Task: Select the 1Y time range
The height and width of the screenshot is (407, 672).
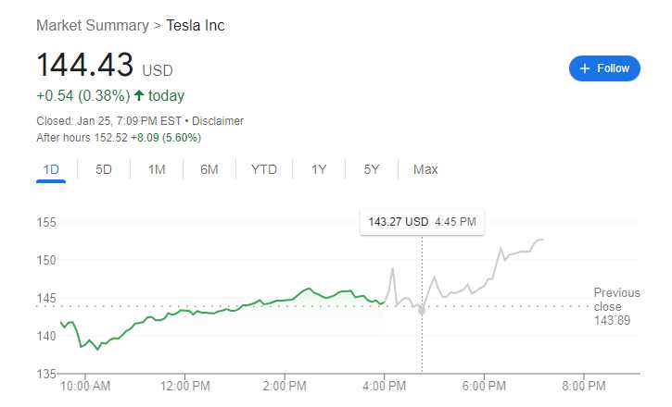Action: [x=319, y=169]
